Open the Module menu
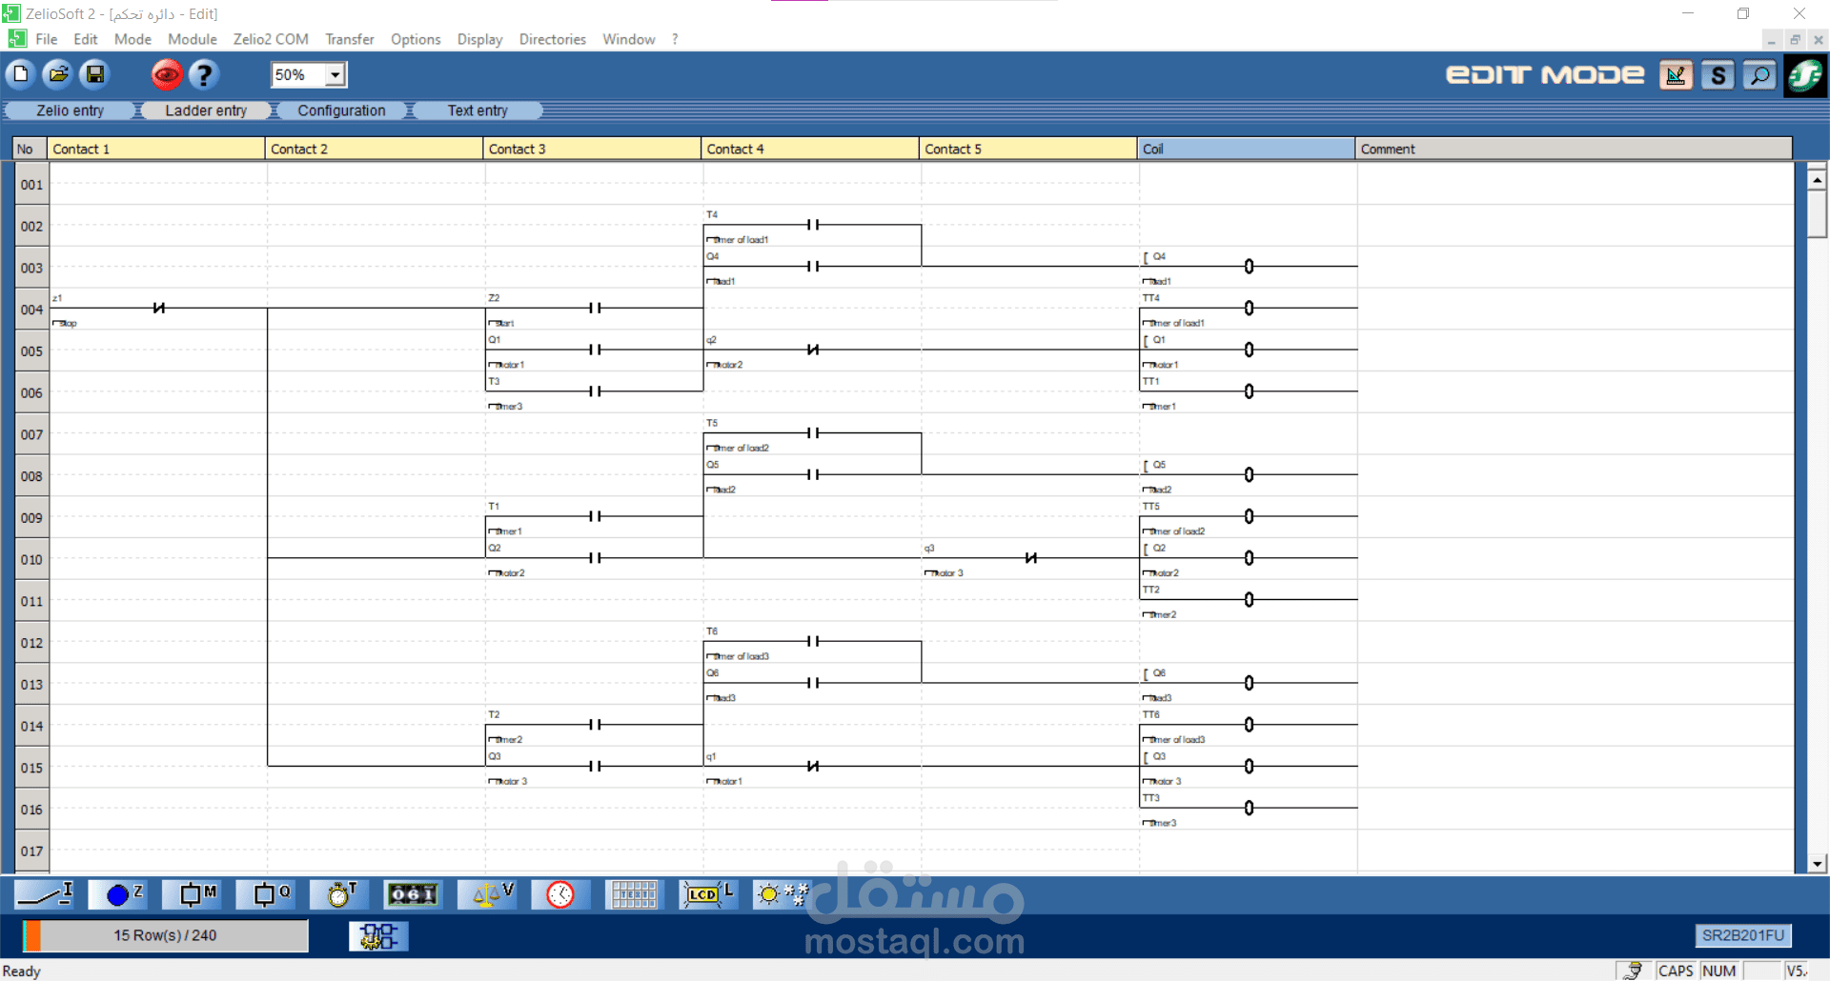Viewport: 1830px width, 981px height. coord(193,39)
